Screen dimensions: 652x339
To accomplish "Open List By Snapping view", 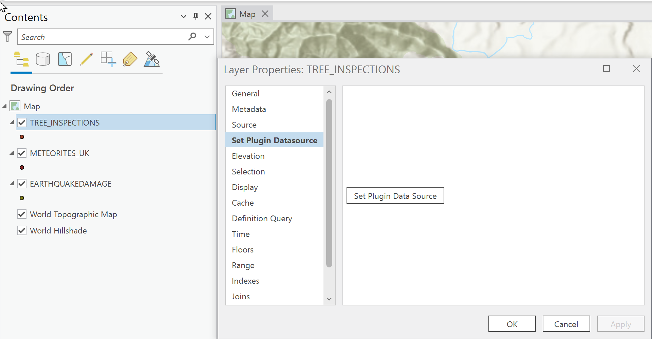I will coord(108,59).
